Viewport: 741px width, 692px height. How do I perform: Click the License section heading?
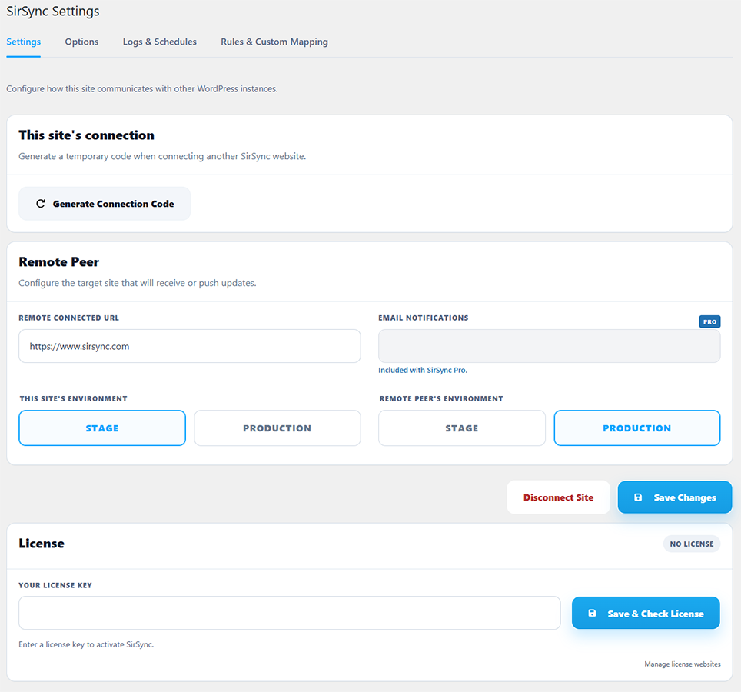42,544
